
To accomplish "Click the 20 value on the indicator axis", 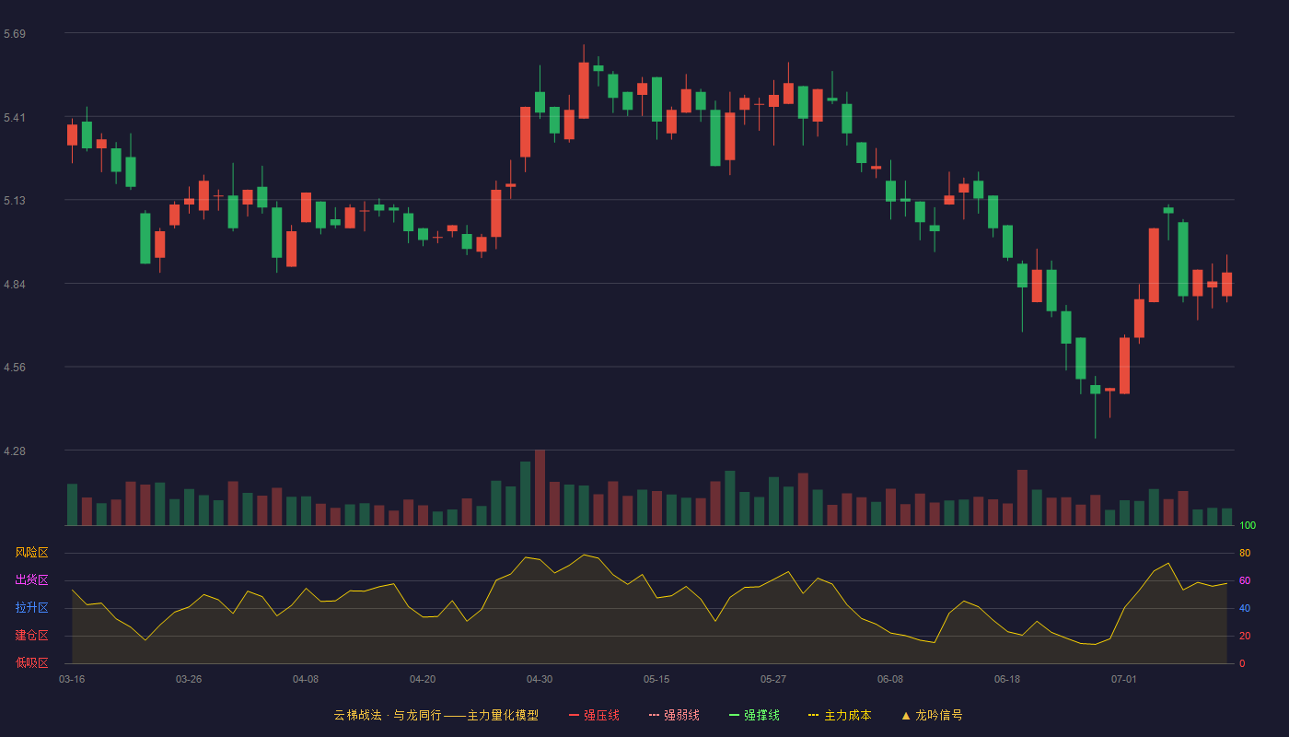I will click(x=1245, y=636).
